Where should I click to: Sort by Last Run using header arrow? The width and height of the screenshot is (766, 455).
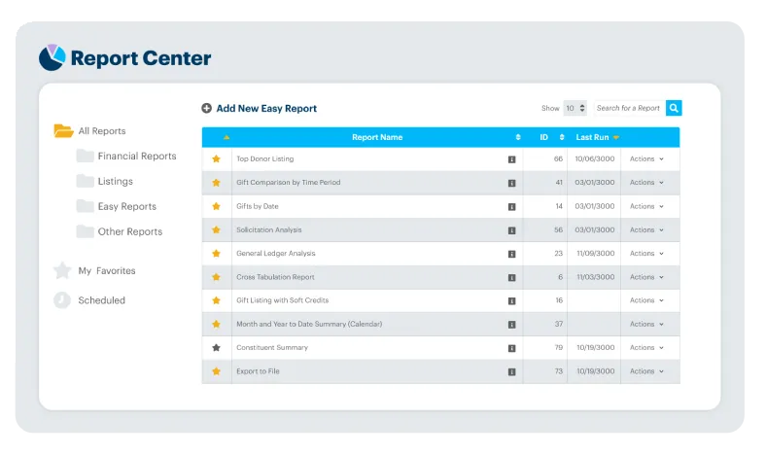pos(616,138)
